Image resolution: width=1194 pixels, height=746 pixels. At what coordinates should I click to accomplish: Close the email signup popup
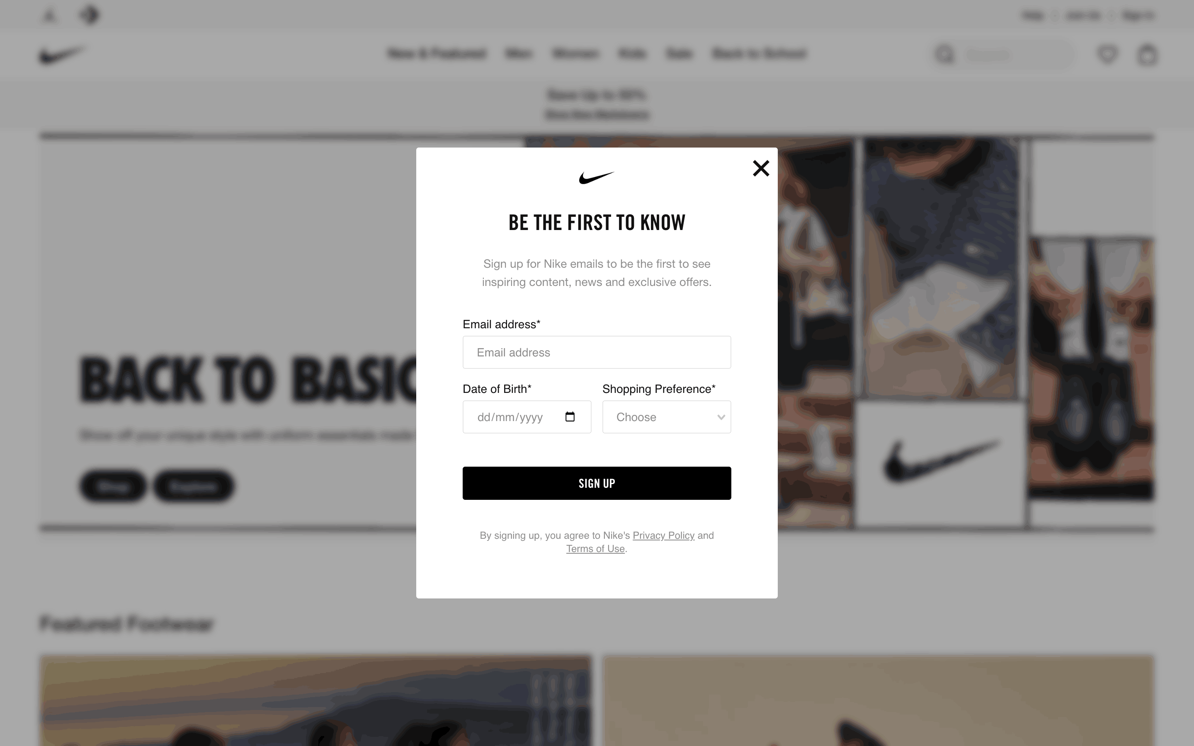(761, 168)
